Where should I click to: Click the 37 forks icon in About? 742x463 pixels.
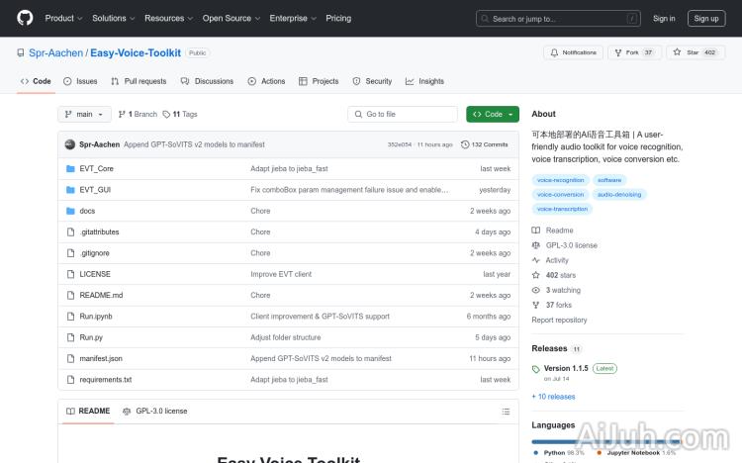pyautogui.click(x=535, y=305)
